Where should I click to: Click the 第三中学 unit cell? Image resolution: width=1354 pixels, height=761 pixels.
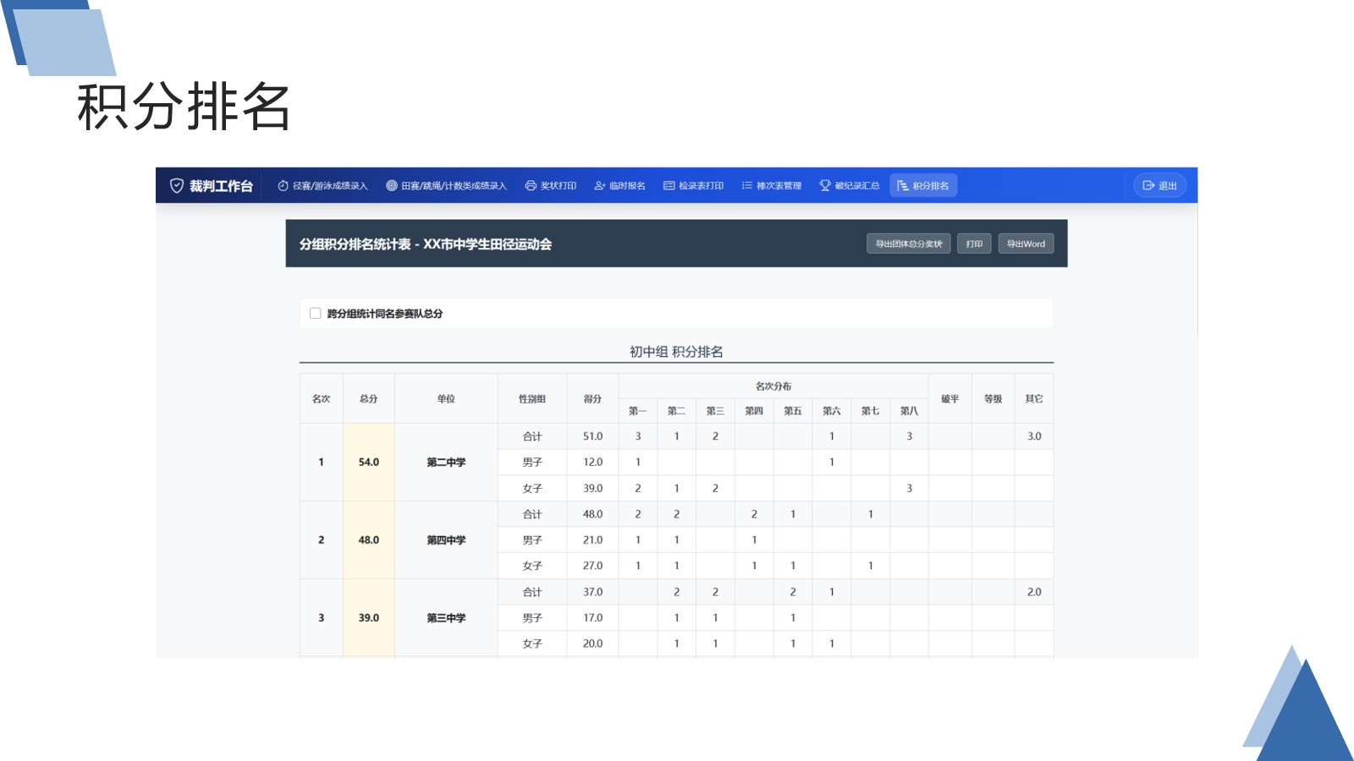point(446,618)
